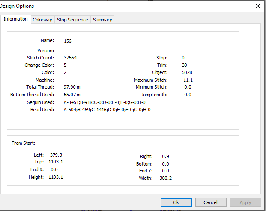Open the Stop Sequence tab
This screenshot has width=266, height=211.
(72, 20)
